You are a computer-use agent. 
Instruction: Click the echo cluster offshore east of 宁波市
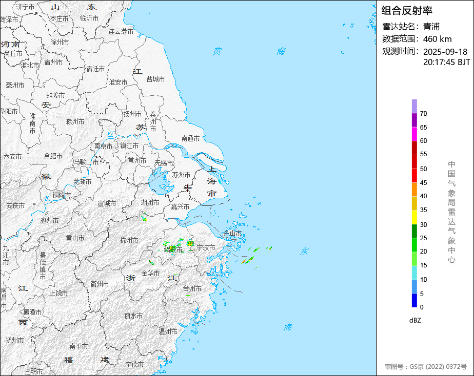point(248,260)
